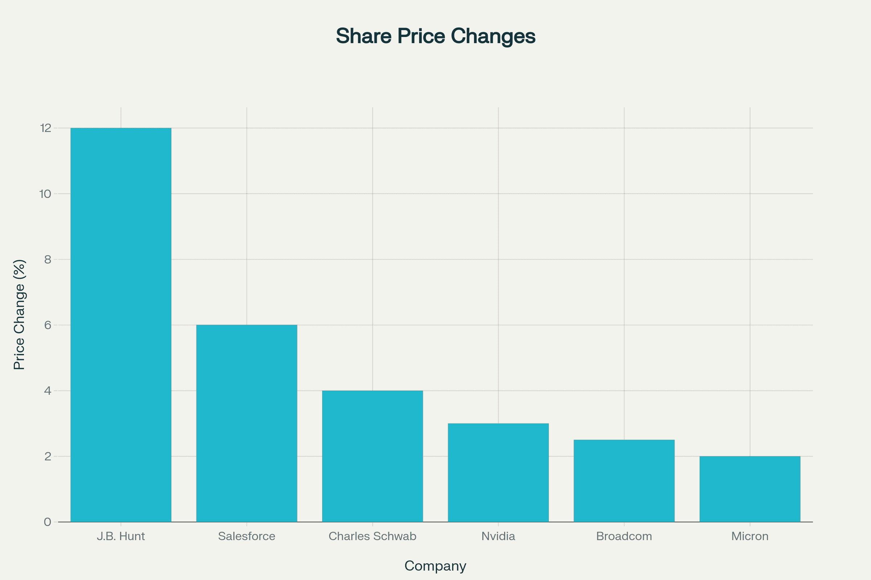
Task: Click the 12 tick label on the y-axis
Action: [x=46, y=128]
